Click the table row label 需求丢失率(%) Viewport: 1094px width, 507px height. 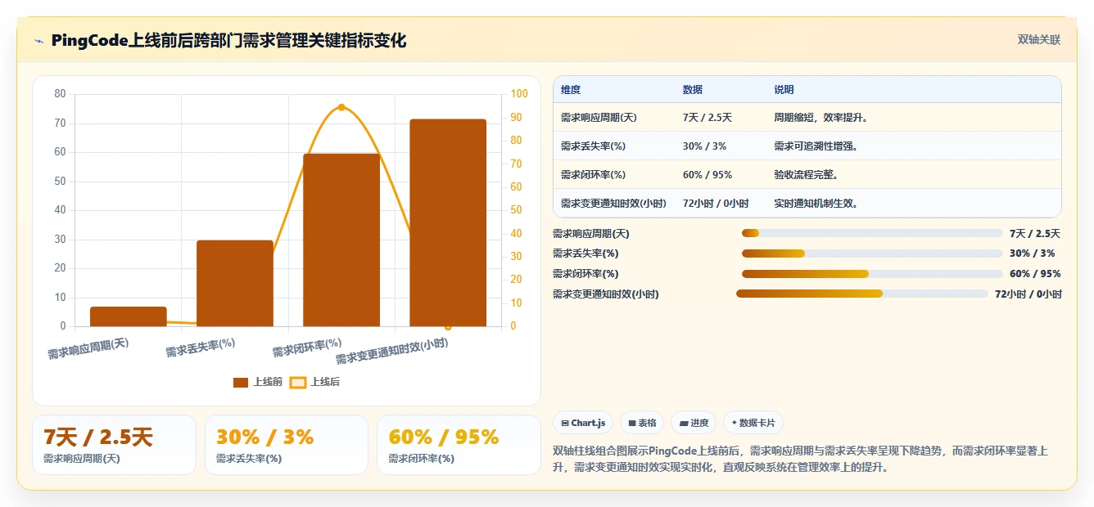[x=594, y=146]
